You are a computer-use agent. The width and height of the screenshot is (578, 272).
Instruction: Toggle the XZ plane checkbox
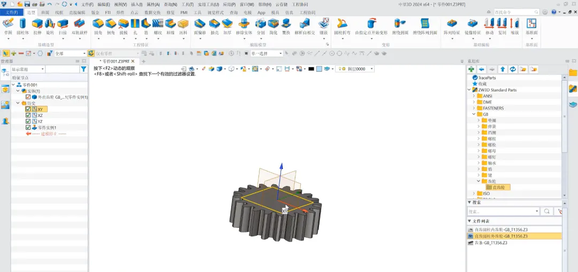[28, 115]
